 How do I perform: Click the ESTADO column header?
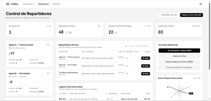tap(147, 52)
